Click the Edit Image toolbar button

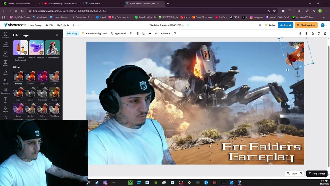coord(72,33)
